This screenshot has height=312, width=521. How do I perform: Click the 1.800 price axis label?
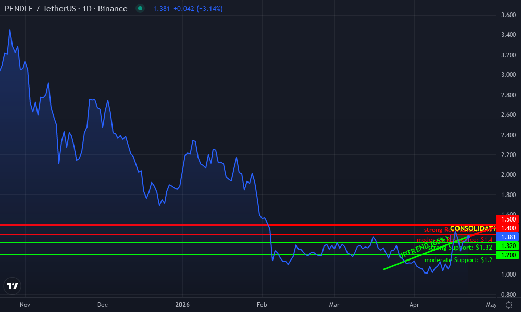click(508, 195)
